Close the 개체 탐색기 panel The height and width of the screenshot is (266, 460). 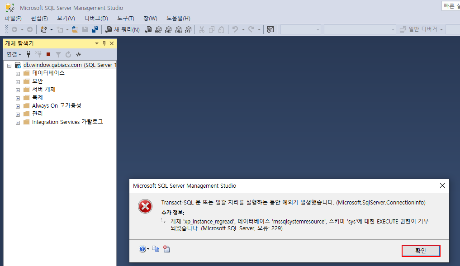click(112, 43)
